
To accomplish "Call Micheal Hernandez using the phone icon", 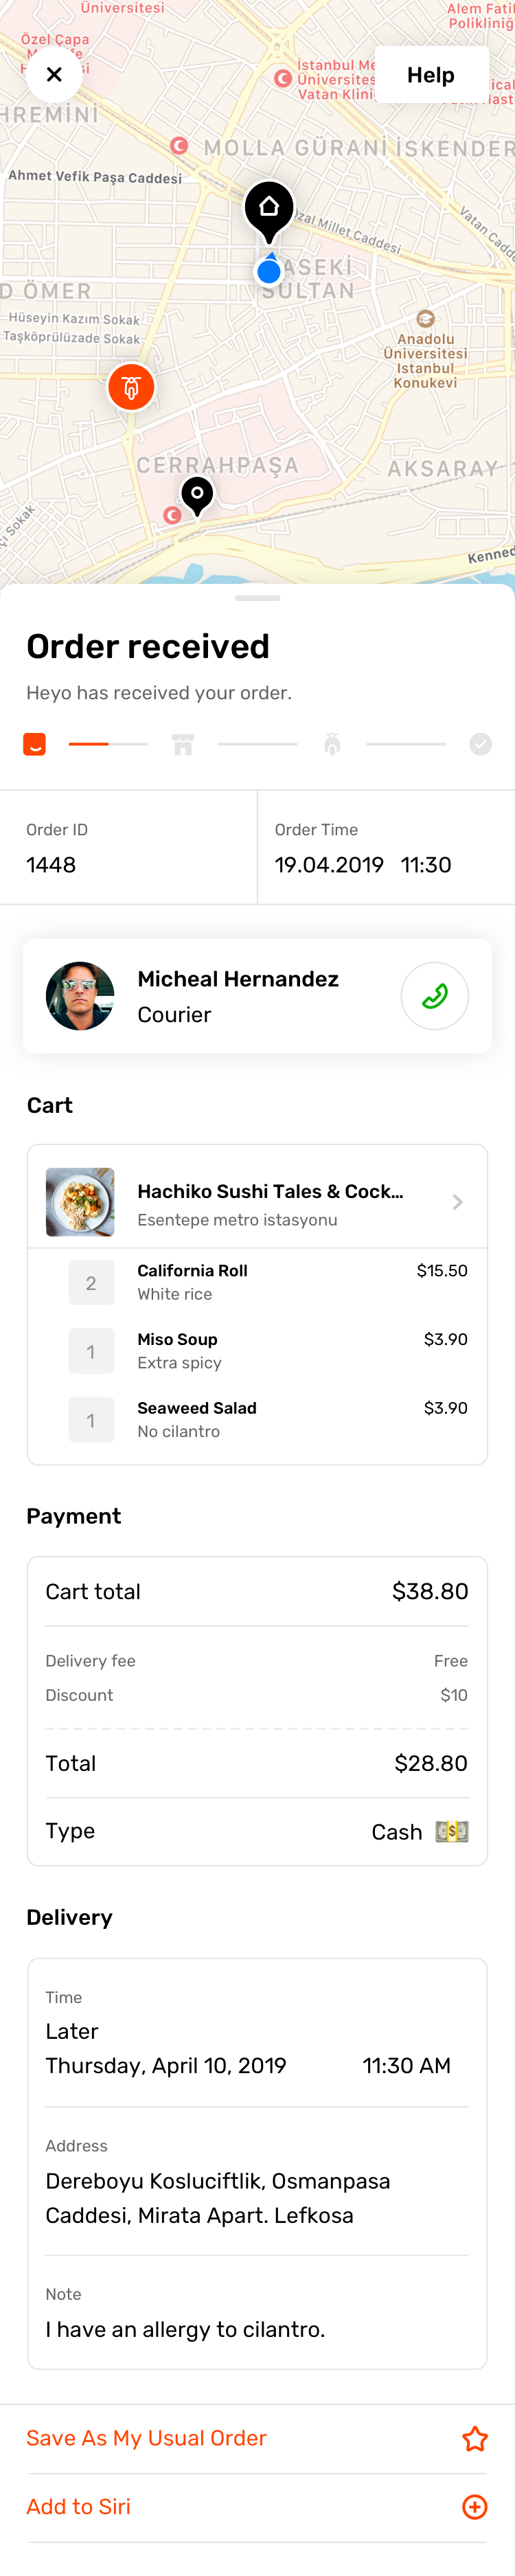I will pyautogui.click(x=434, y=996).
